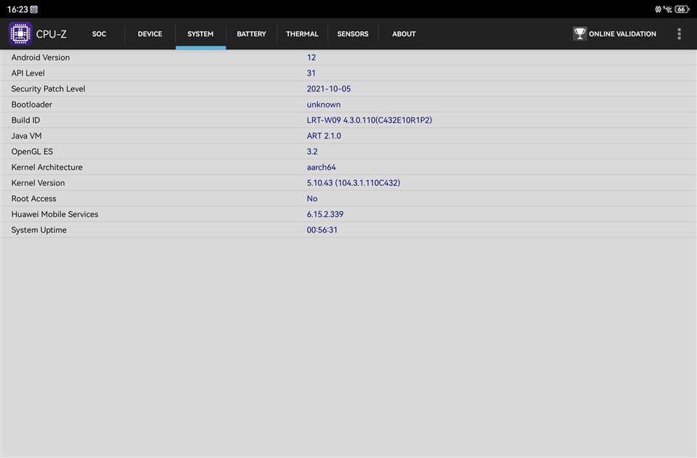Tap the vibrate mode status icon
697x458 pixels.
click(x=658, y=9)
